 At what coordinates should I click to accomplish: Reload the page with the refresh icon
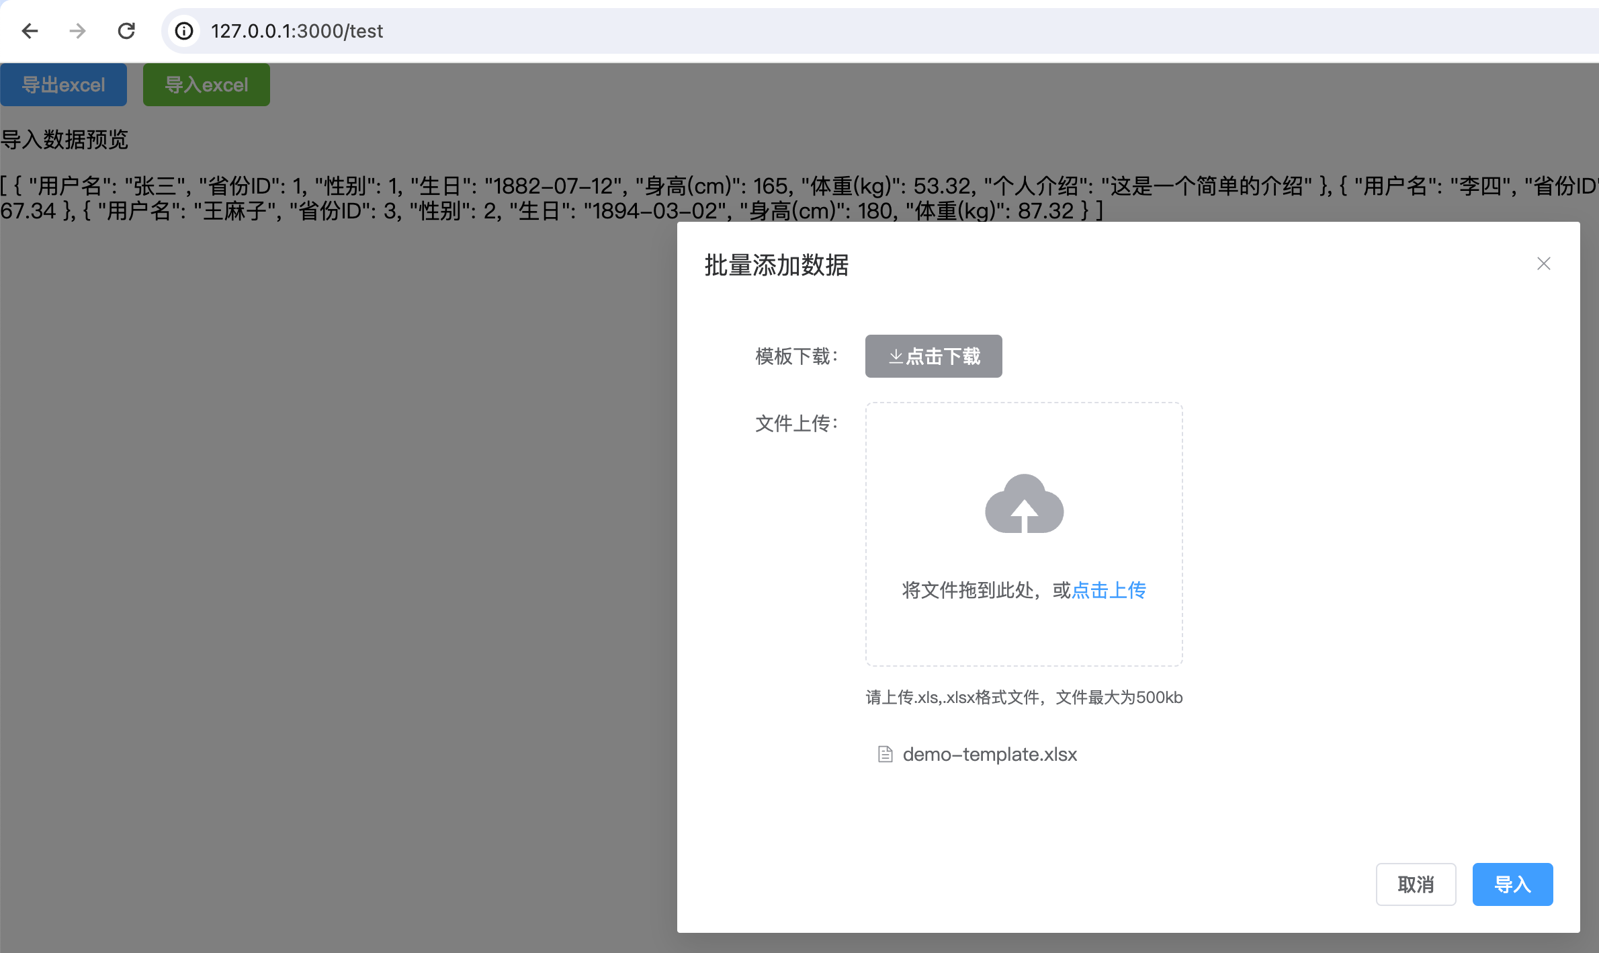pyautogui.click(x=126, y=31)
